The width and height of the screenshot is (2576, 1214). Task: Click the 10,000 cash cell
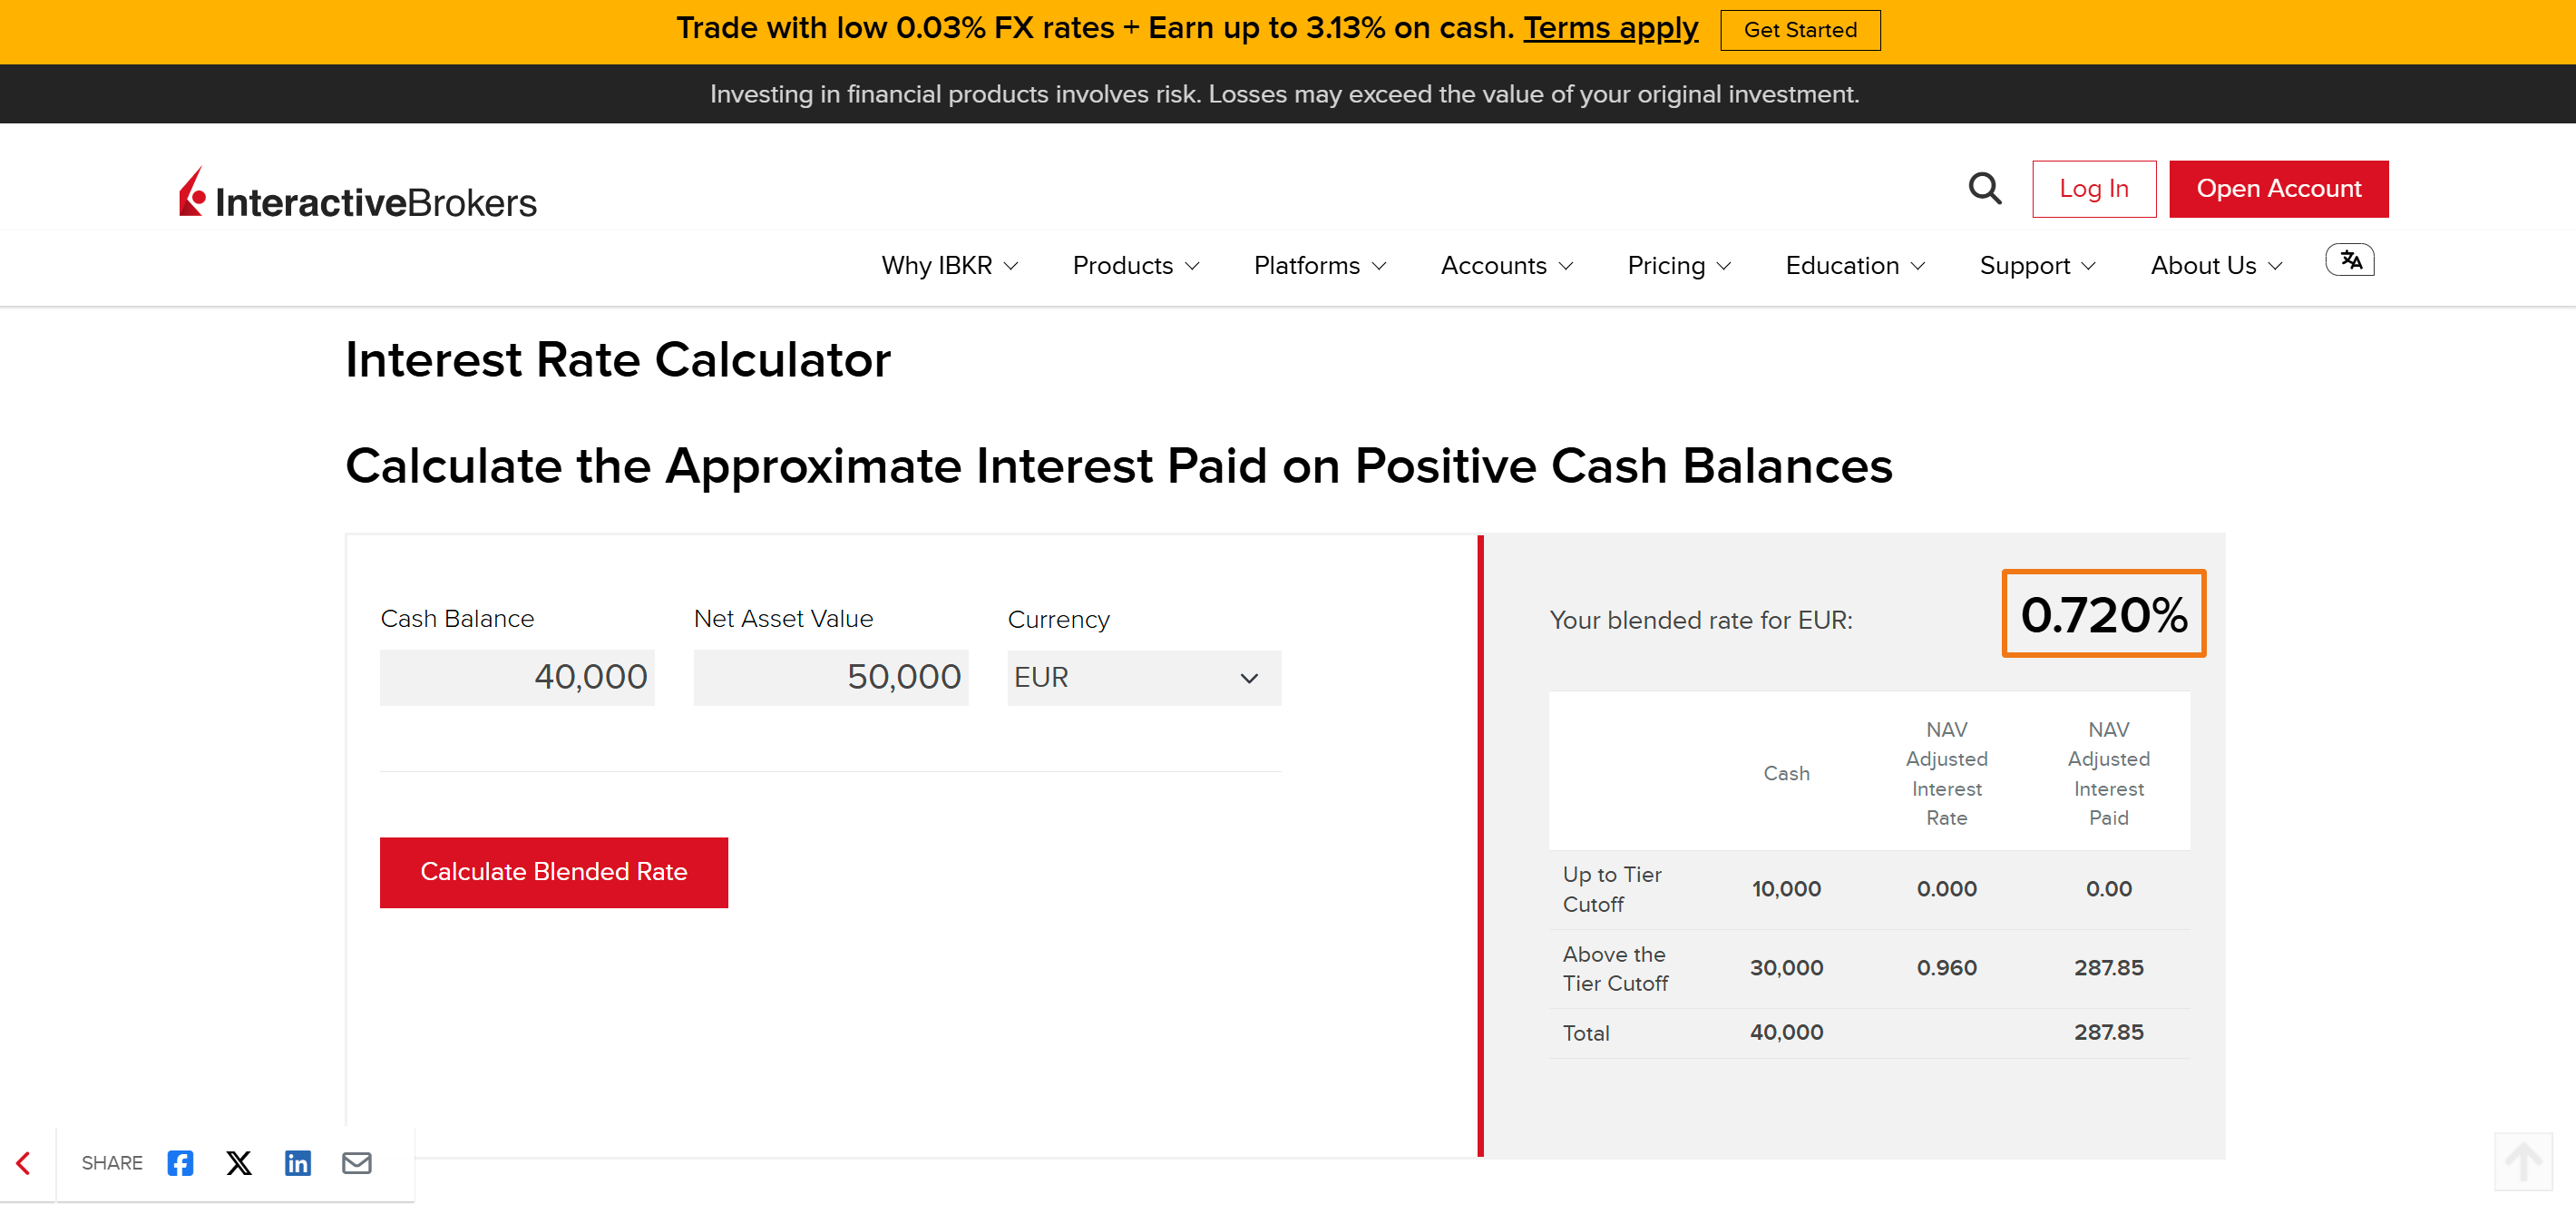(x=1786, y=889)
